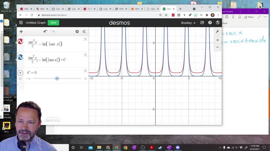This screenshot has height=151, width=270.
Task: Collapse the expression list panel
Action: 84,31
